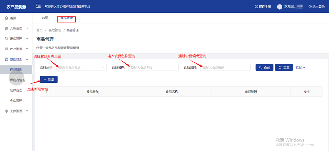Open the 食品分类 dropdown
The image size is (329, 151).
[x=81, y=67]
